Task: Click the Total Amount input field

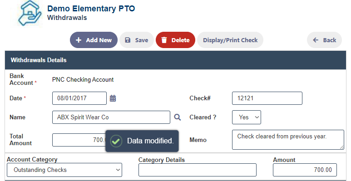Action: click(x=79, y=140)
